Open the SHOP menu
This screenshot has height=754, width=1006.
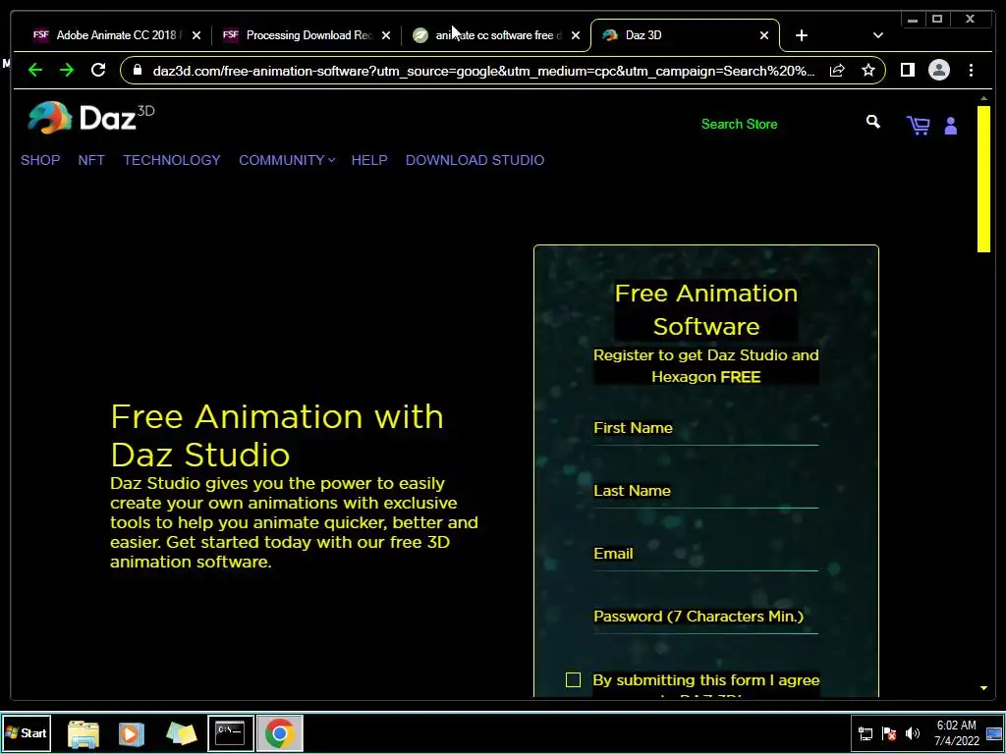(40, 160)
